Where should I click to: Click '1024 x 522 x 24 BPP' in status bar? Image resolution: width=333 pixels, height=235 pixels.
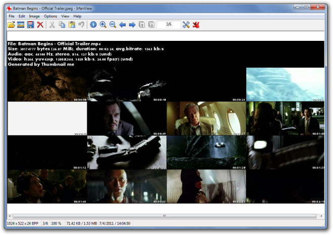[23, 223]
